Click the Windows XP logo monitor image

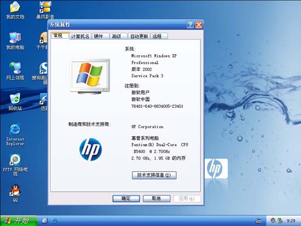click(x=90, y=77)
